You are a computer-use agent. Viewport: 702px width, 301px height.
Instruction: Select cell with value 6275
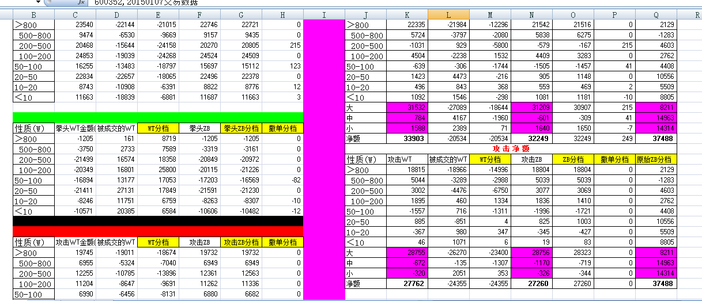(573, 35)
